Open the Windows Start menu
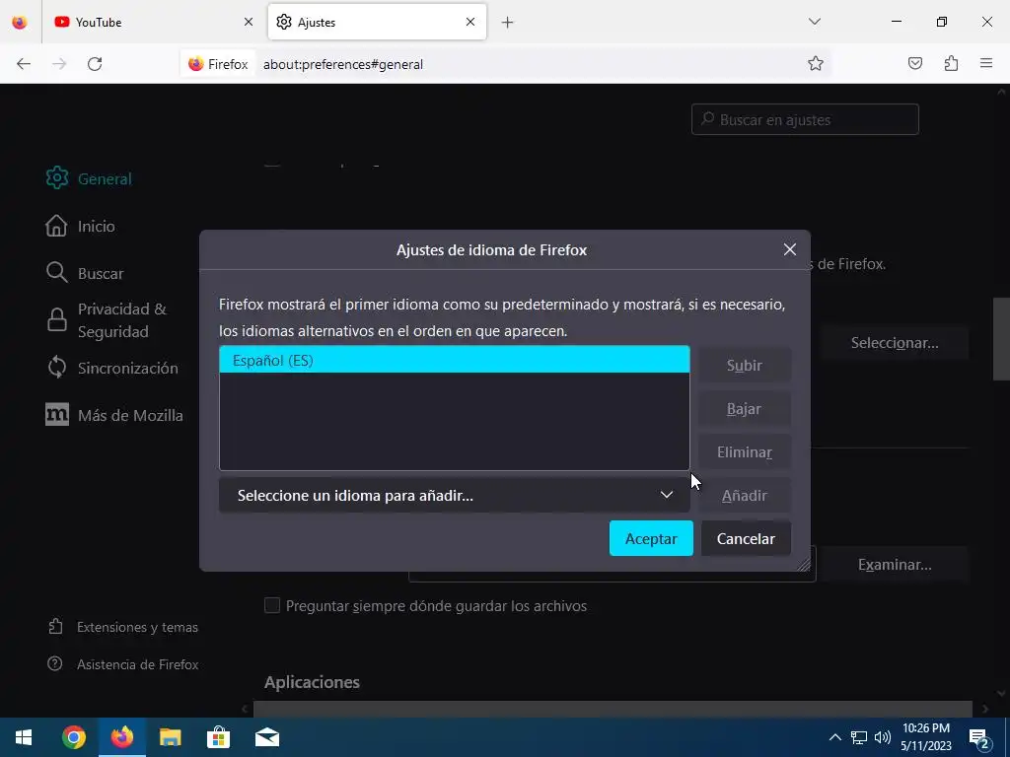1010x757 pixels. point(24,737)
